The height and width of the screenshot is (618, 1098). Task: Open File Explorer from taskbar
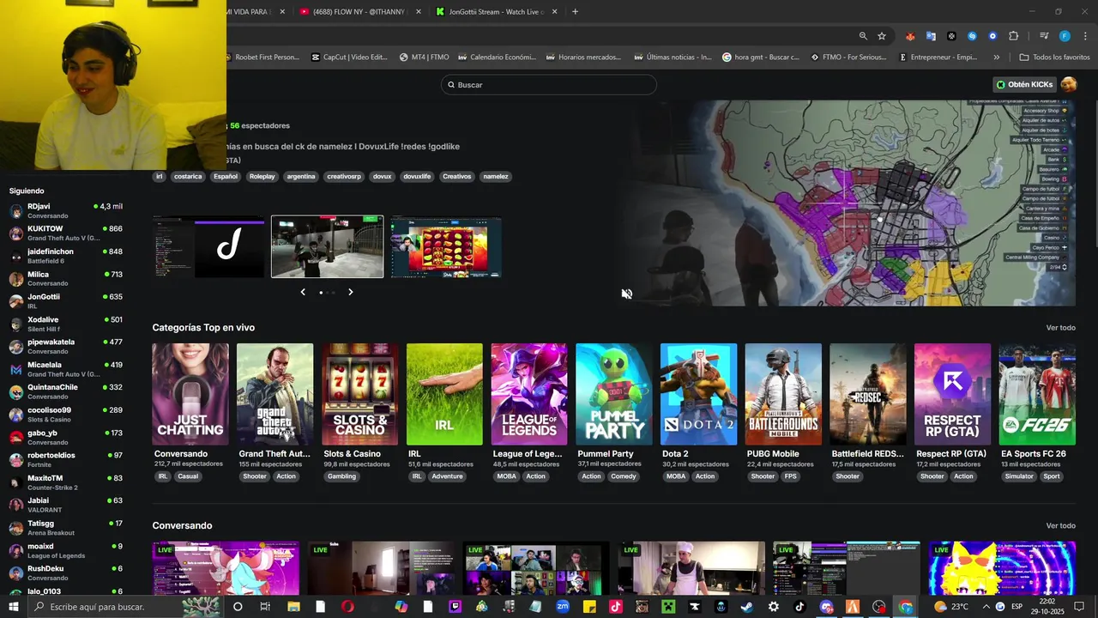(x=293, y=607)
